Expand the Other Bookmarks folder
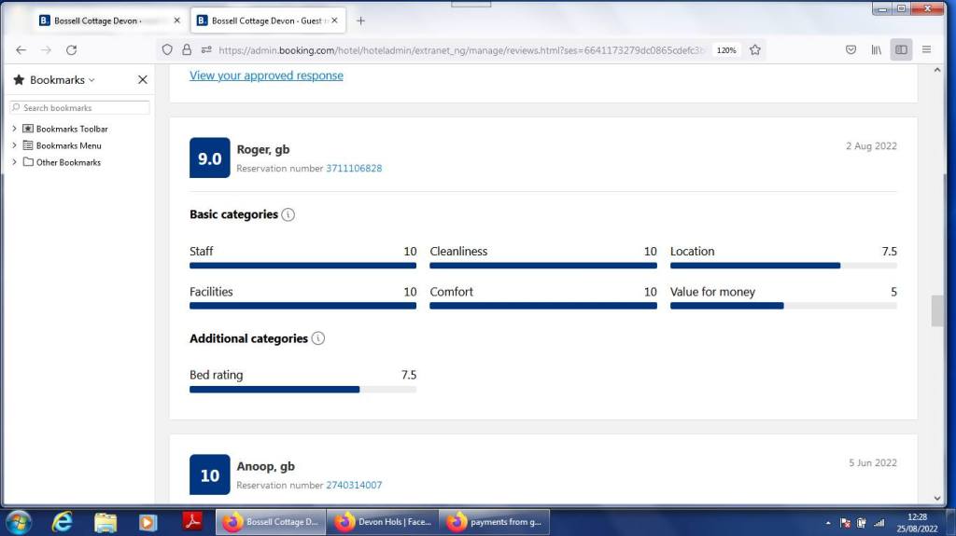956x536 pixels. tap(14, 162)
